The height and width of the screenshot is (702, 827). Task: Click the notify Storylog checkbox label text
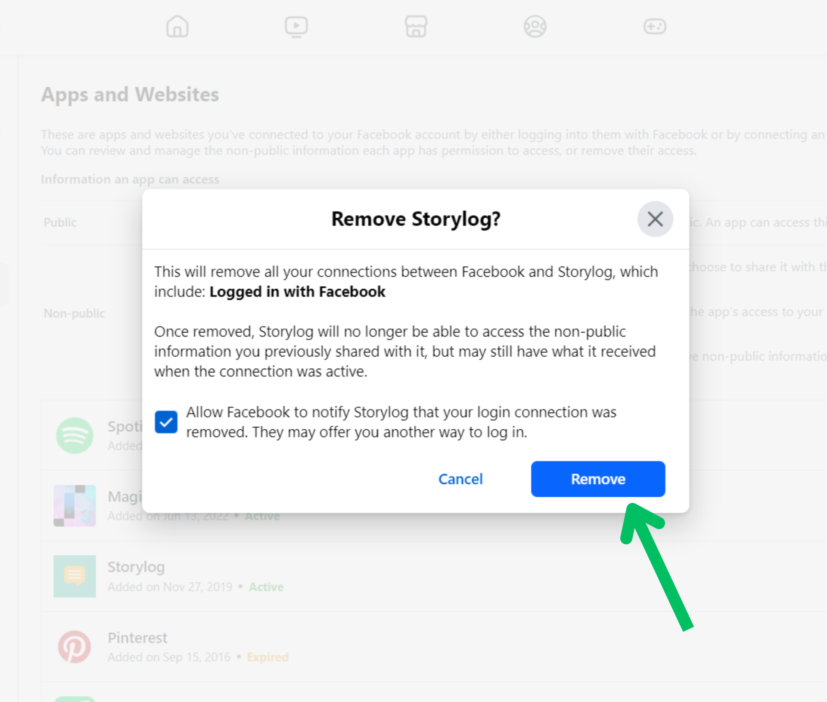point(401,422)
